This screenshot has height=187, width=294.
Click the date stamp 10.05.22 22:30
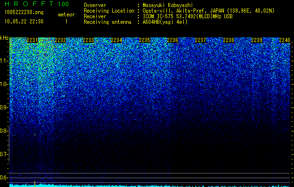(x=24, y=22)
